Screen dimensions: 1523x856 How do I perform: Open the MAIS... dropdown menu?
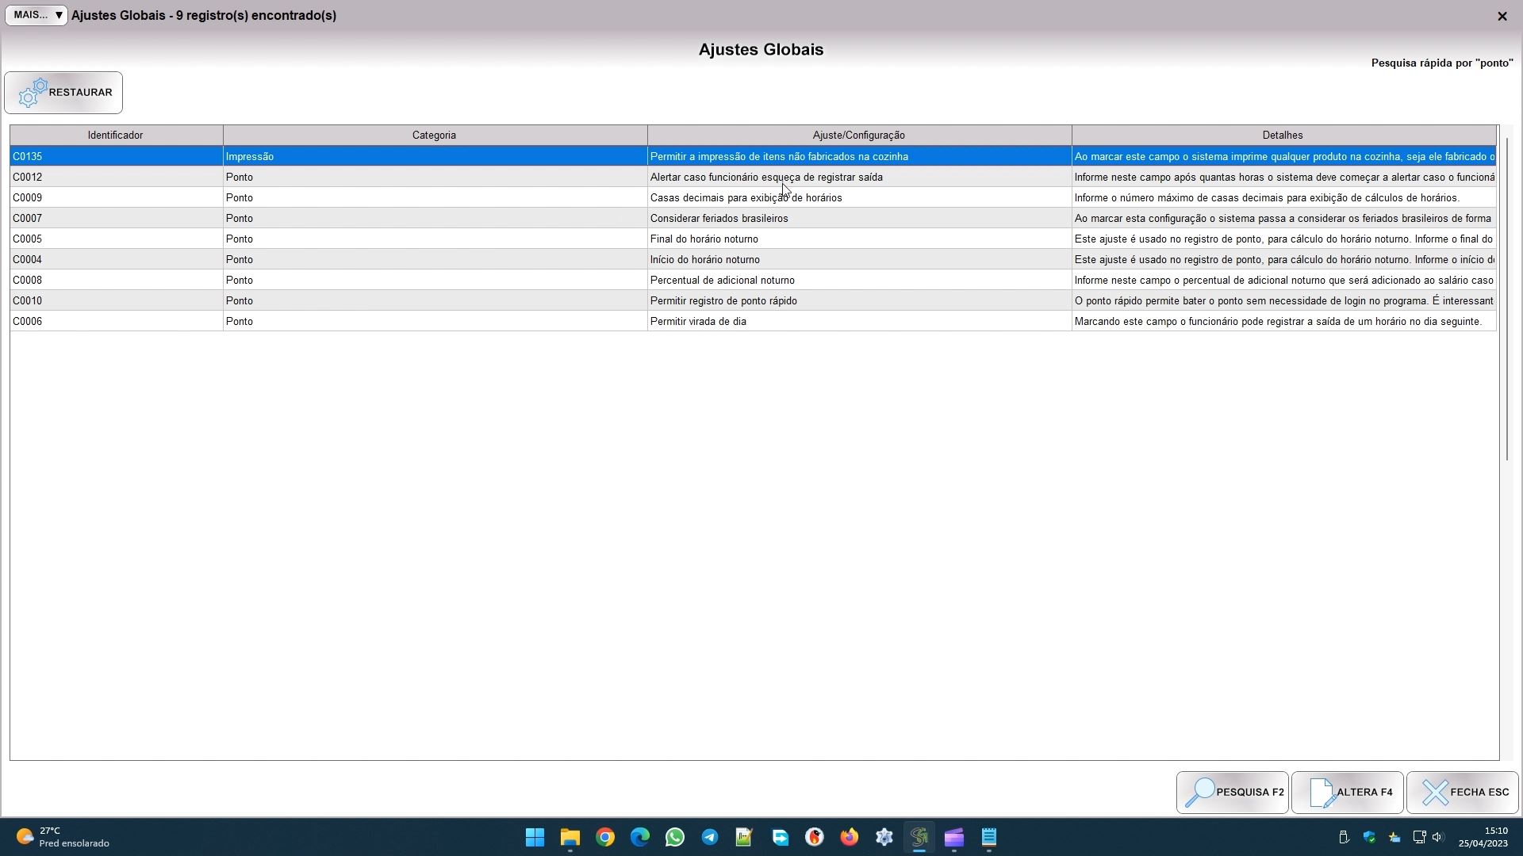[x=36, y=15]
